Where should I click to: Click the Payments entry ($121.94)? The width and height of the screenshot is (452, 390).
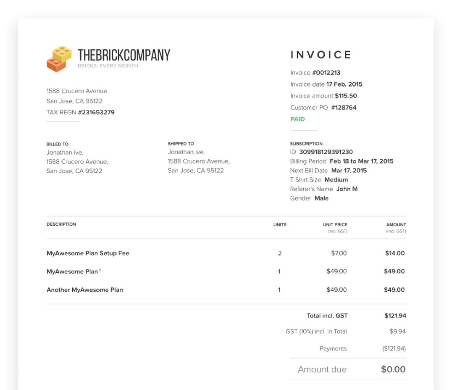pyautogui.click(x=394, y=348)
